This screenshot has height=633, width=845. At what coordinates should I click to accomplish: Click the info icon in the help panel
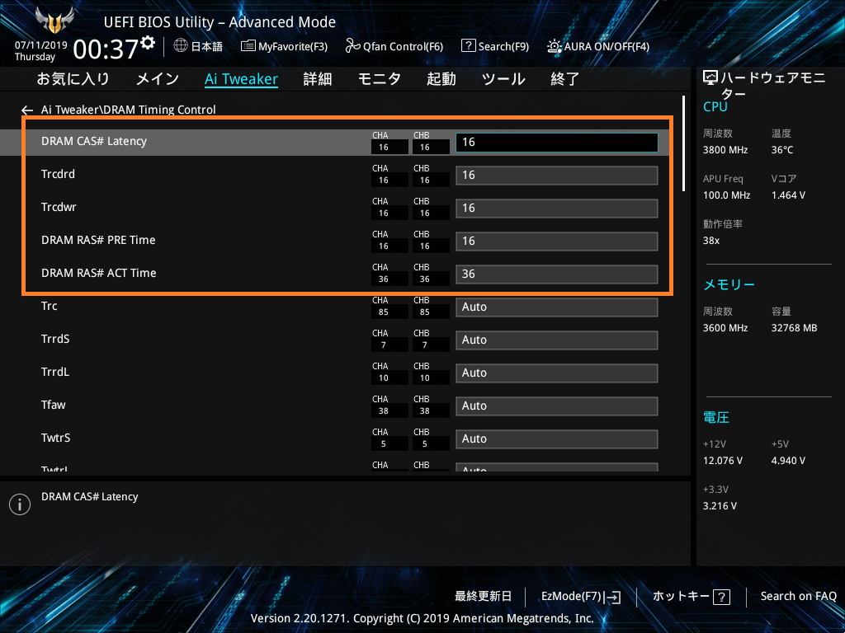[x=20, y=504]
